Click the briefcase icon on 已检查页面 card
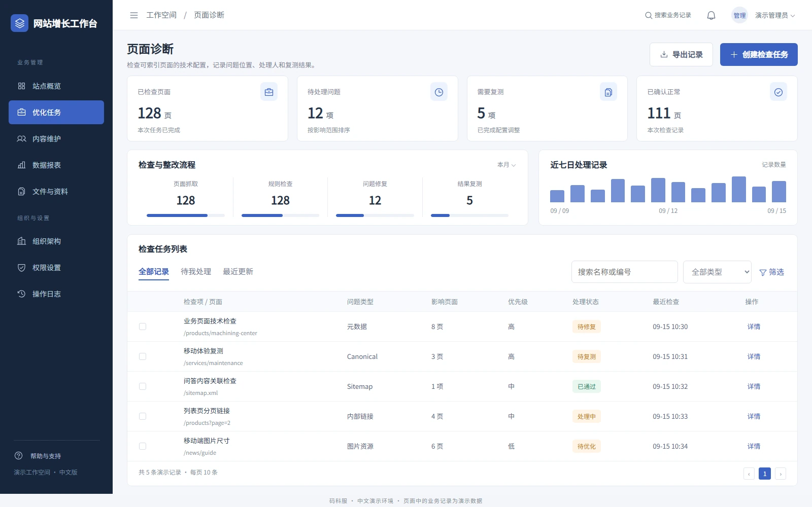This screenshot has height=507, width=812. pyautogui.click(x=269, y=92)
